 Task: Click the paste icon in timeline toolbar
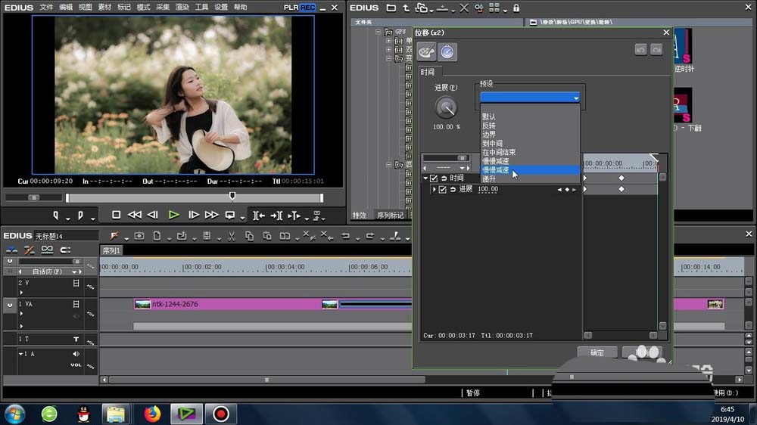coord(267,236)
